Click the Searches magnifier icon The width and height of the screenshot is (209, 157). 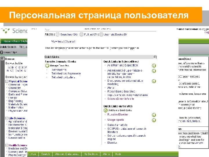[57, 34]
